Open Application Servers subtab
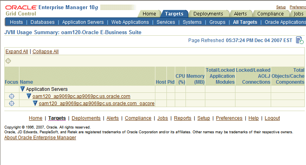306x165 pixels. [x=83, y=22]
